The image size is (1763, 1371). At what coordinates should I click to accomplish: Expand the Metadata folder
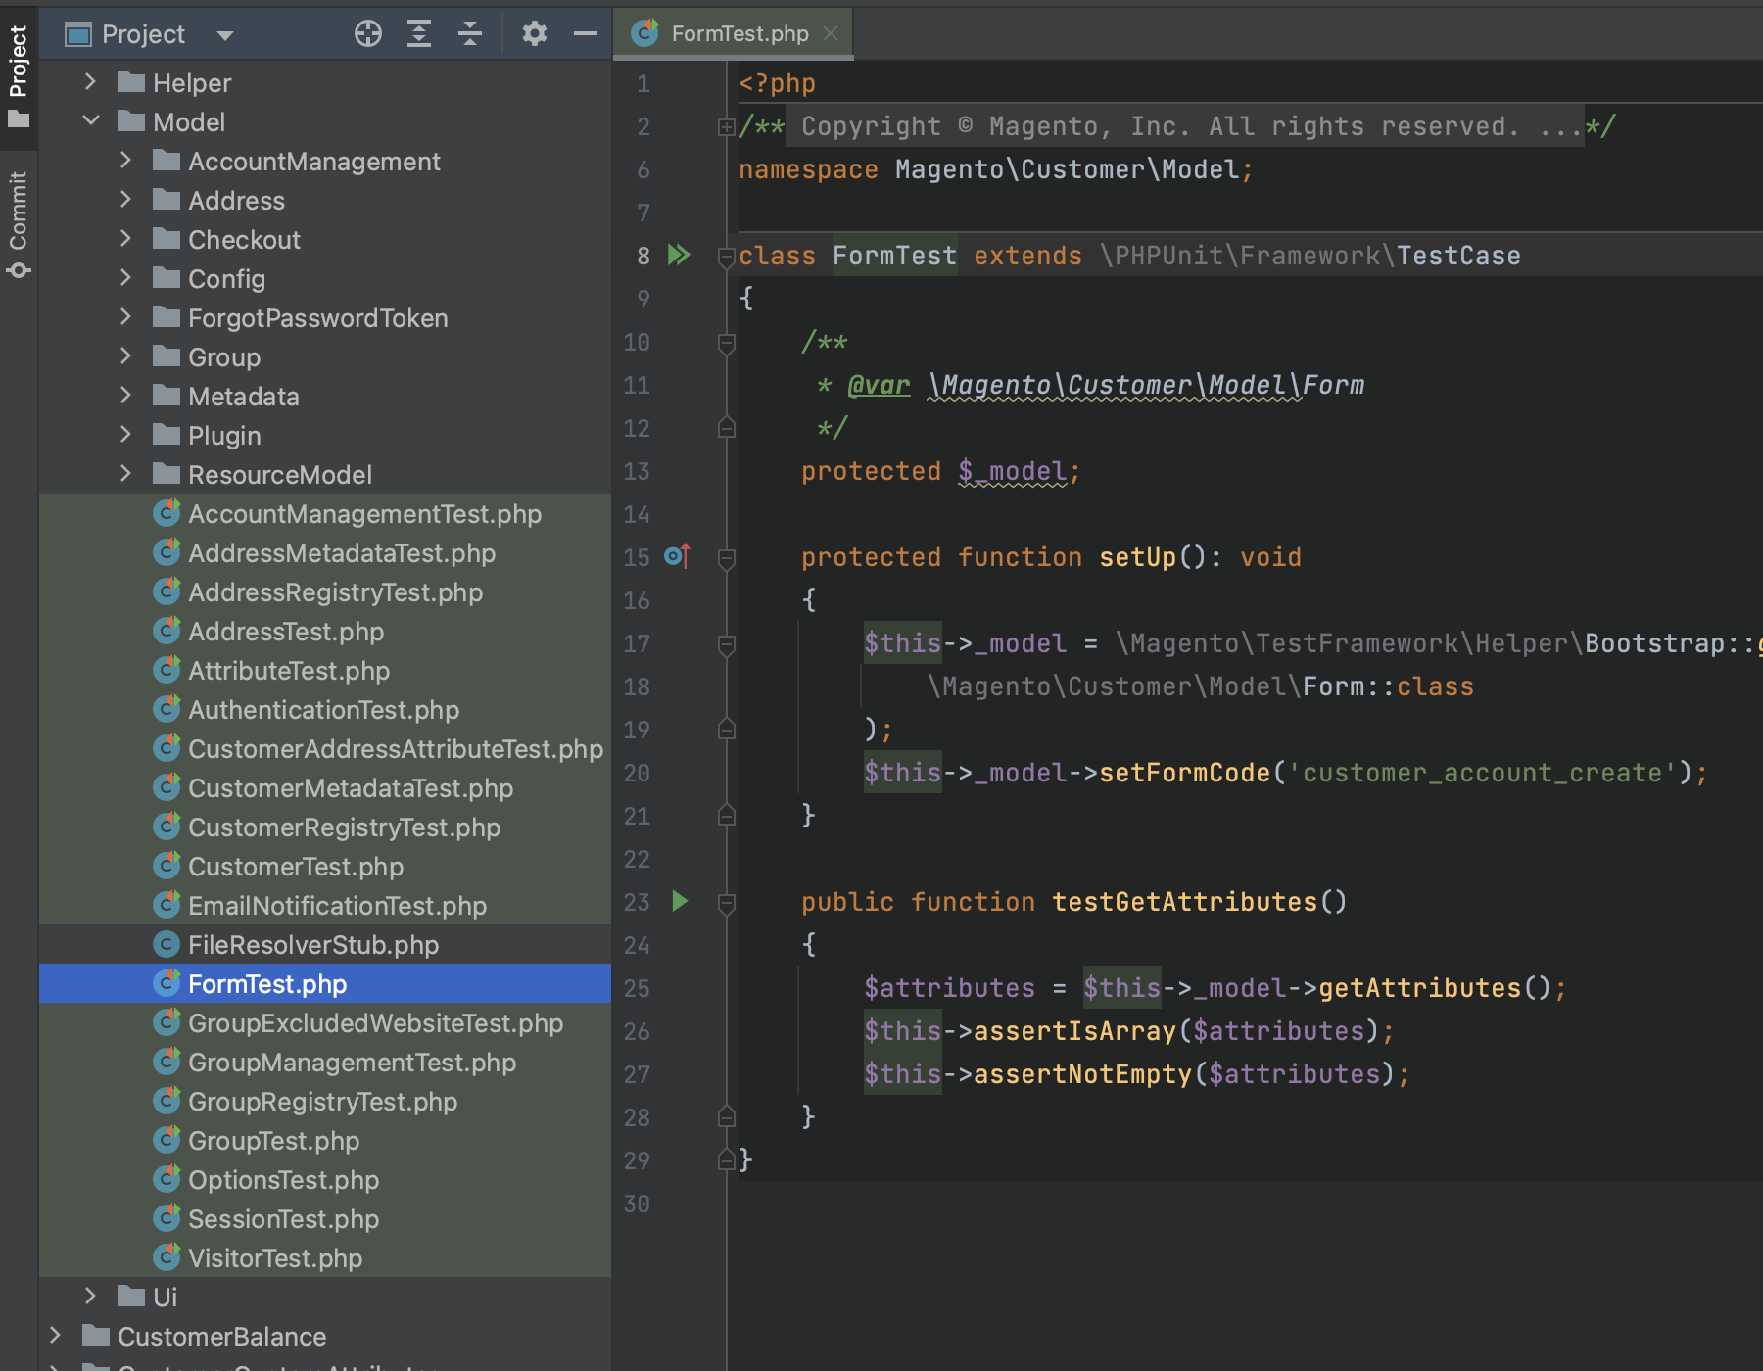(125, 396)
